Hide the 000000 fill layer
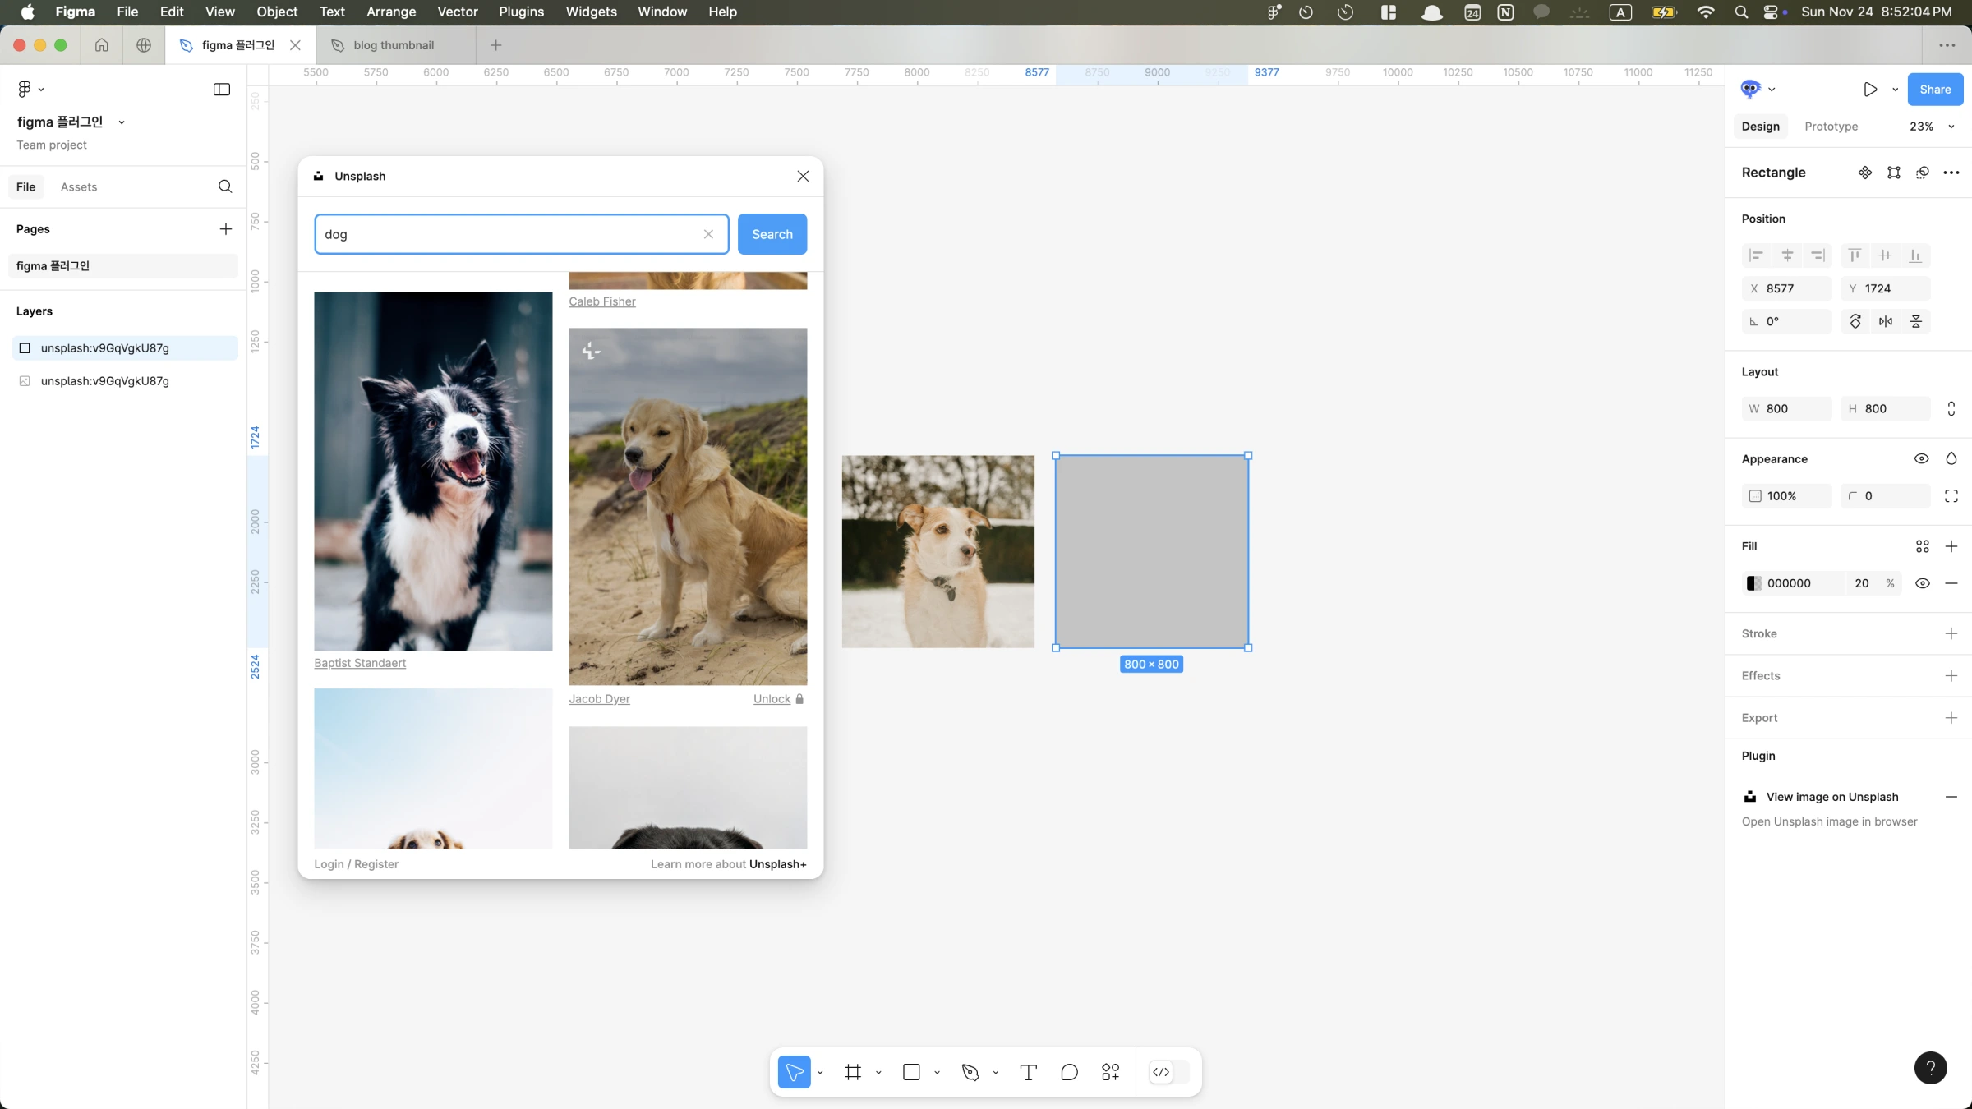This screenshot has height=1109, width=1972. point(1922,583)
